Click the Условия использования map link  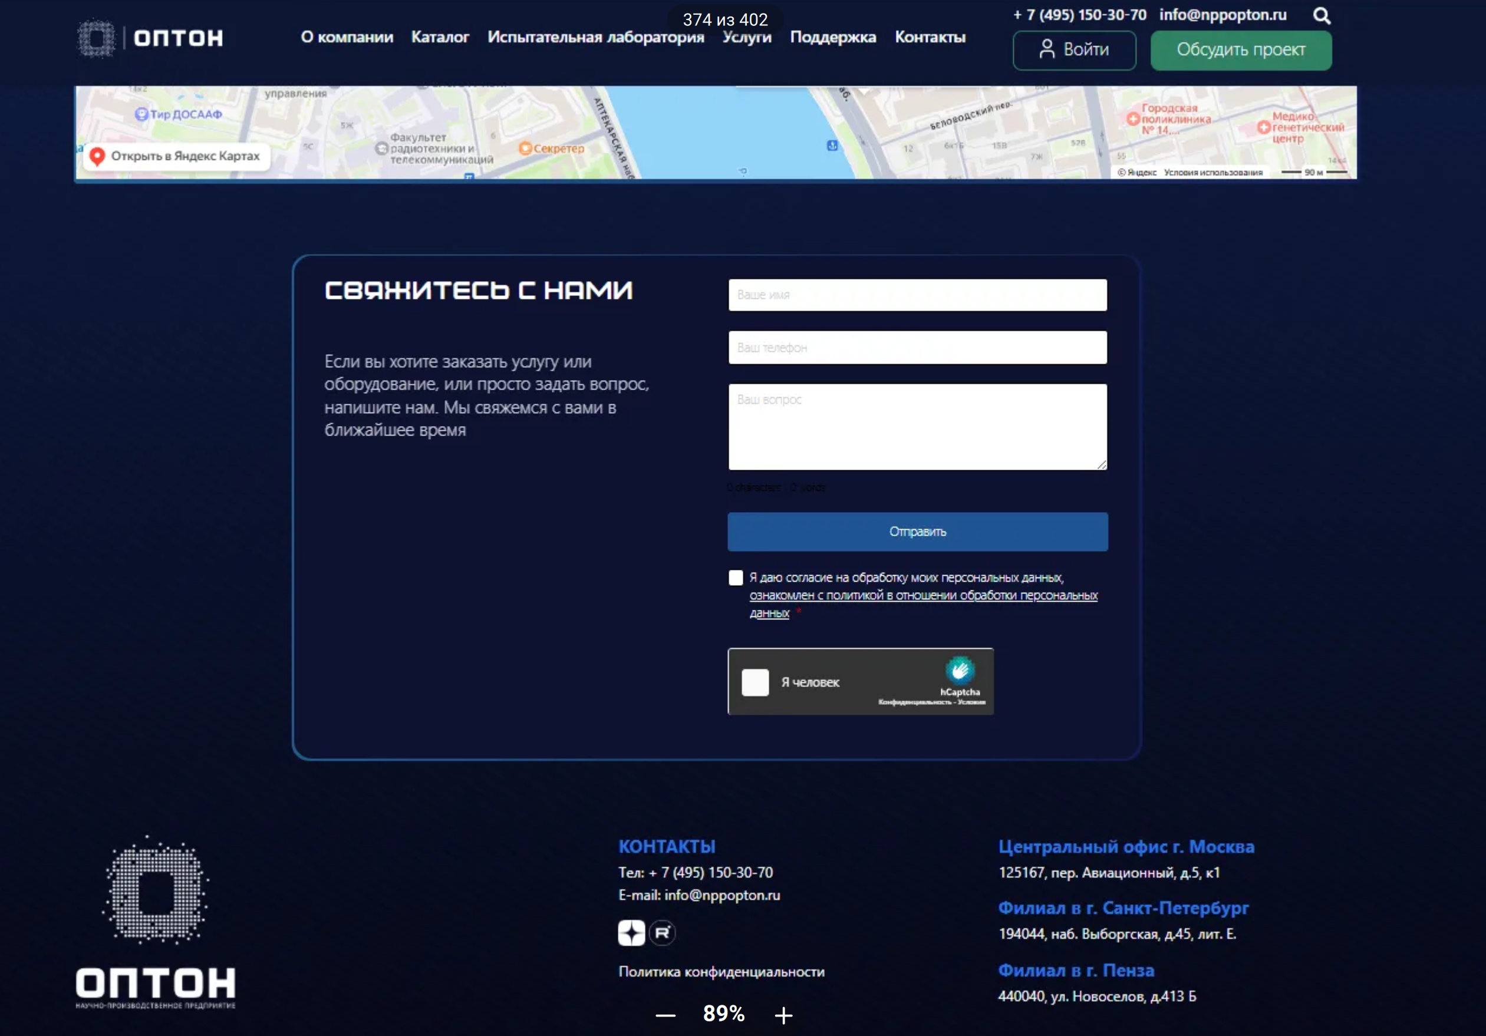[1213, 172]
